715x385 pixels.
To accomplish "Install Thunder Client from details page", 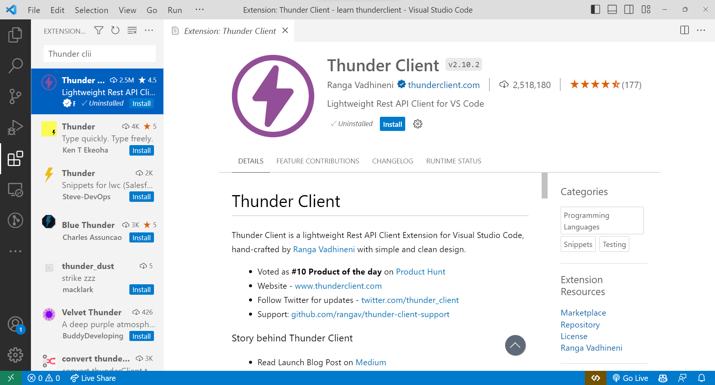I will [x=393, y=124].
